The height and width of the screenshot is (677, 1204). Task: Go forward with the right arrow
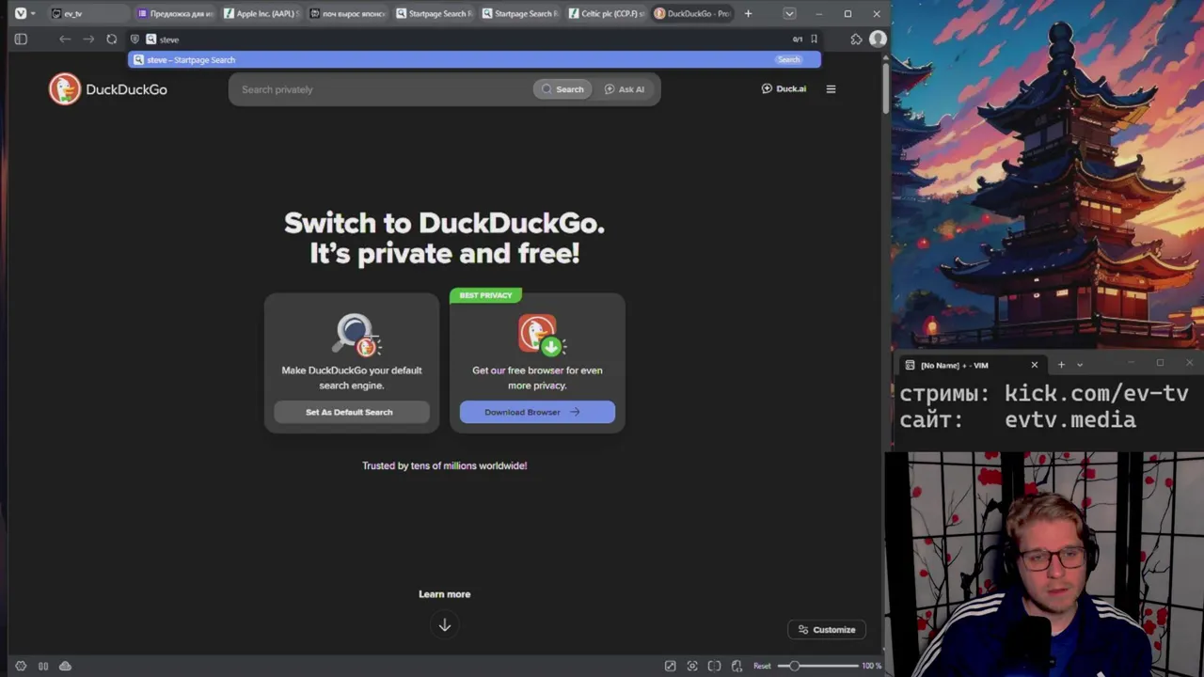point(88,39)
